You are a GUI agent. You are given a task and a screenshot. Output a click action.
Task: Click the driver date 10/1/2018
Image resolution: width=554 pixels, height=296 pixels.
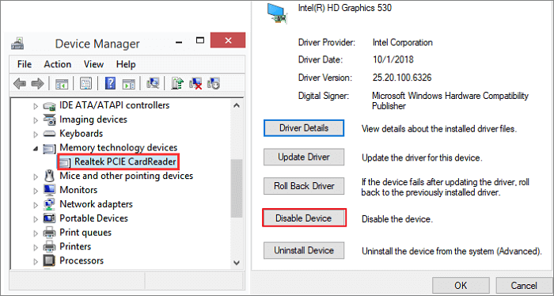point(393,59)
